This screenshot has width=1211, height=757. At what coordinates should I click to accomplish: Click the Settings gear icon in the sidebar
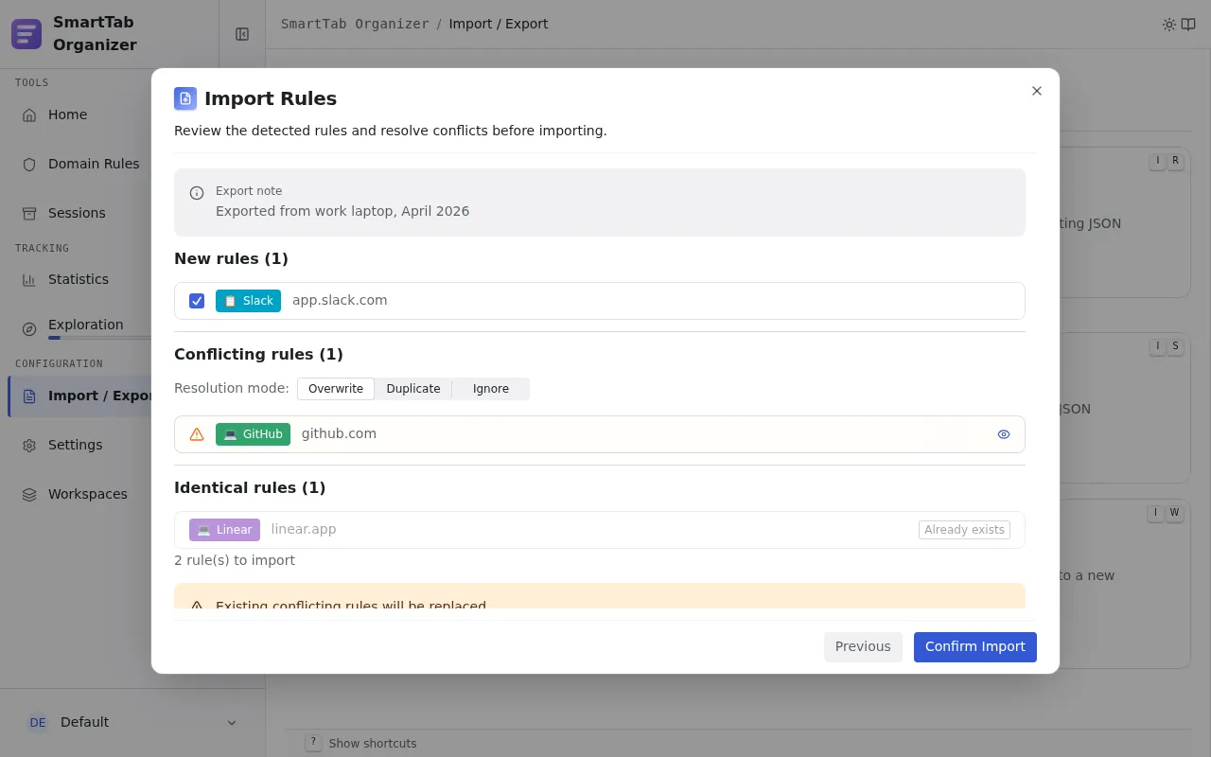(x=29, y=446)
